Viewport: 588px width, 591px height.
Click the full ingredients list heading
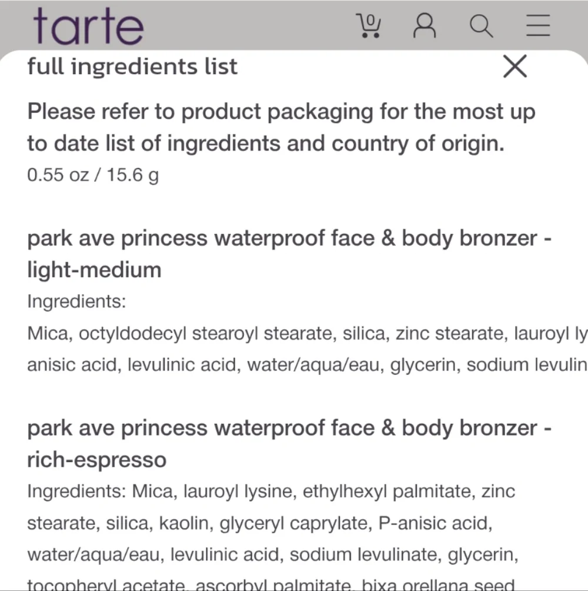132,67
